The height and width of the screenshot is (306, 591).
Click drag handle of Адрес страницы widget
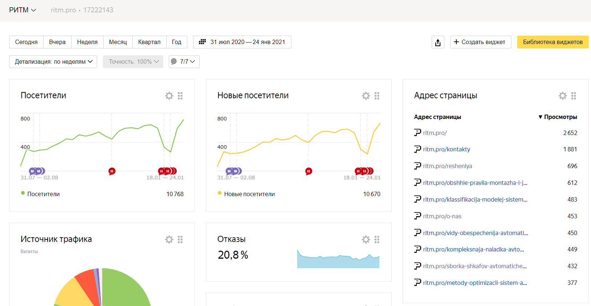(x=574, y=96)
